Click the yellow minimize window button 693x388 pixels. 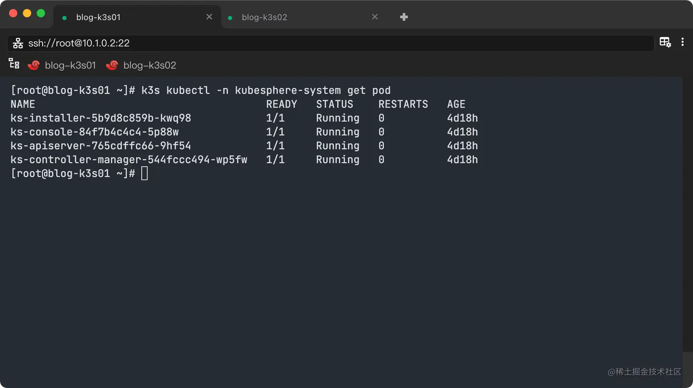tap(27, 13)
